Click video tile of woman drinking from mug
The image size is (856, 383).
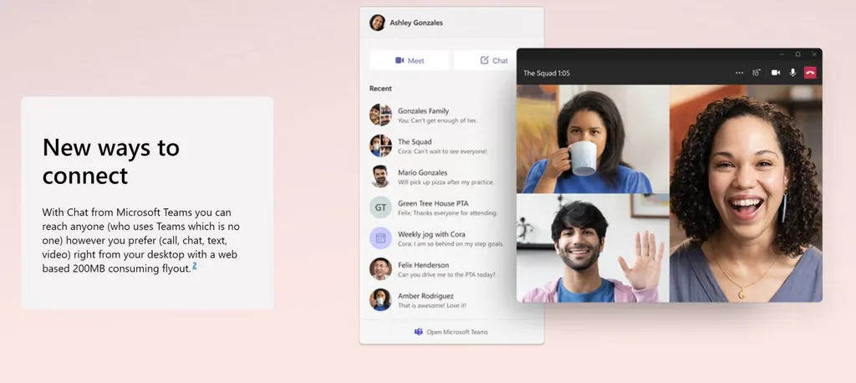(593, 139)
